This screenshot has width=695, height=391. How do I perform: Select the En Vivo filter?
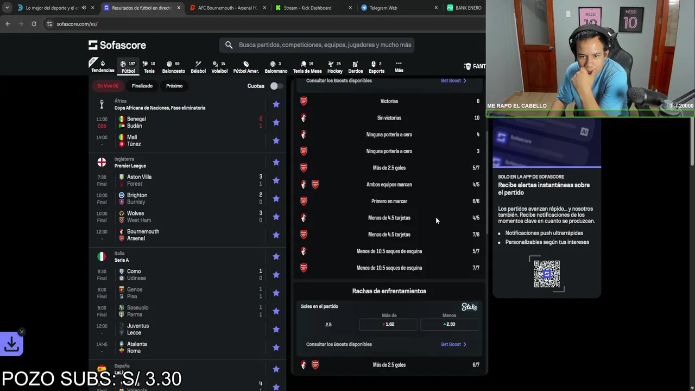(x=108, y=86)
